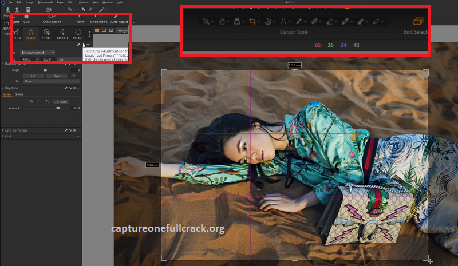
Task: Open the Crop Ratio Unconstrained dropdown
Action: (x=37, y=53)
